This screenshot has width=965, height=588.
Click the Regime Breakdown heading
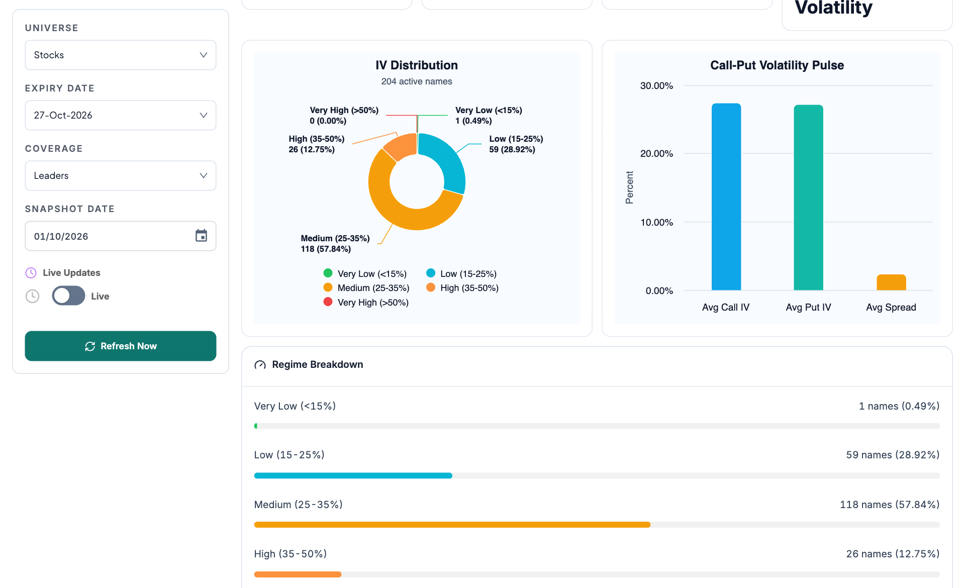pos(318,364)
